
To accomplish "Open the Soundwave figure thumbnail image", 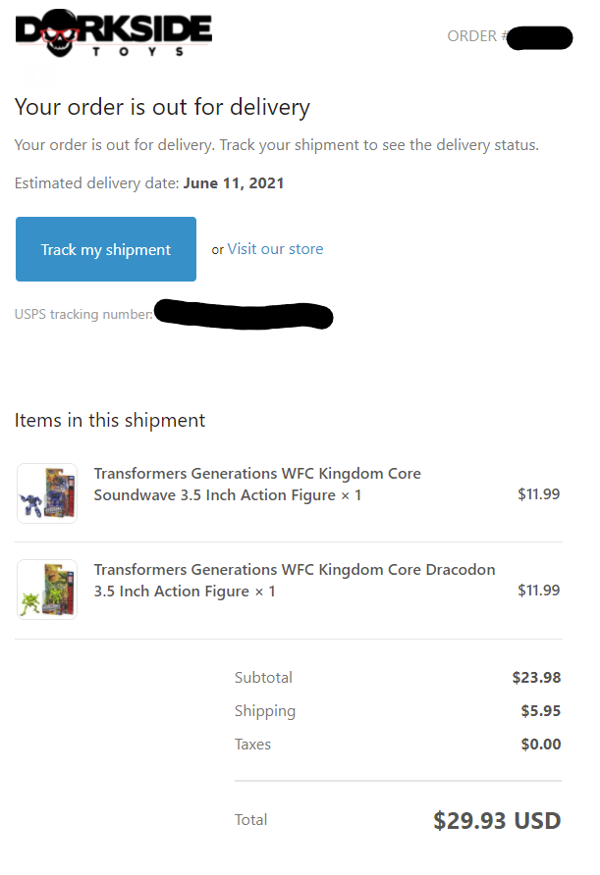I will tap(46, 492).
